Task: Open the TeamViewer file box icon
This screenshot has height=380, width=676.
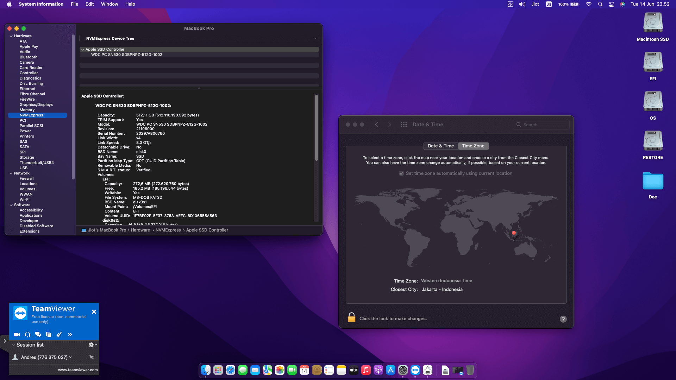Action: 49,335
